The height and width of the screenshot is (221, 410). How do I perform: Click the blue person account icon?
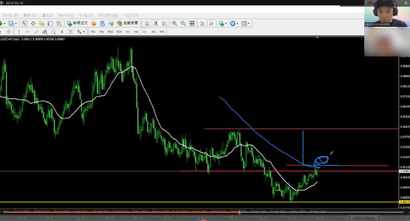[x=102, y=23]
